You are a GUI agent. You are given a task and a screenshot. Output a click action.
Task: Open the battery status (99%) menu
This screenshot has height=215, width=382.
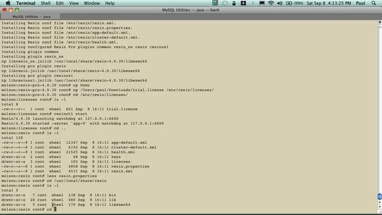294,3
